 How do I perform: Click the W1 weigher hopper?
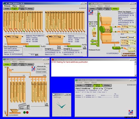coord(14,39)
